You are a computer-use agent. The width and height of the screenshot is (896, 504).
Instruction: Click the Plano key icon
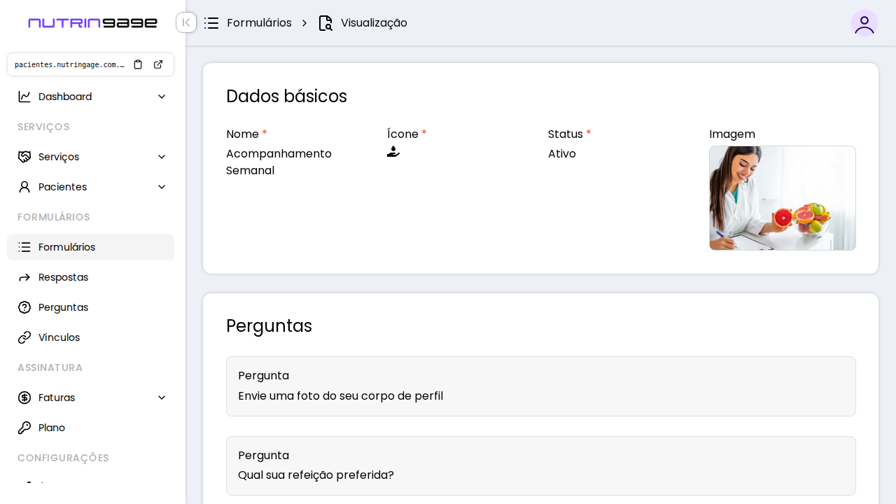click(x=24, y=428)
